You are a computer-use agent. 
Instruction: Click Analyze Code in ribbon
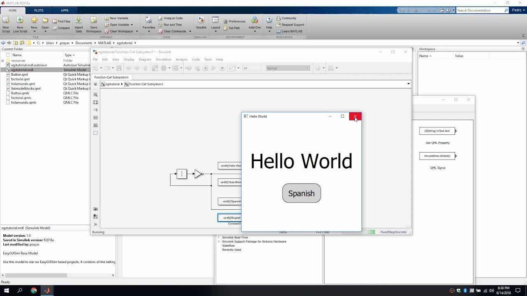[170, 18]
